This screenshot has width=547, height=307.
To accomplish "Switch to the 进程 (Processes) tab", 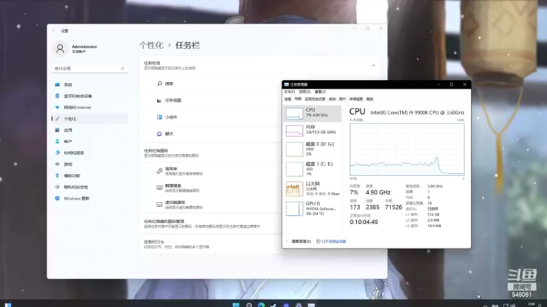I will point(287,99).
